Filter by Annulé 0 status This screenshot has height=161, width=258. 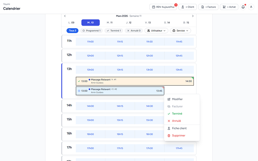[x=134, y=31]
